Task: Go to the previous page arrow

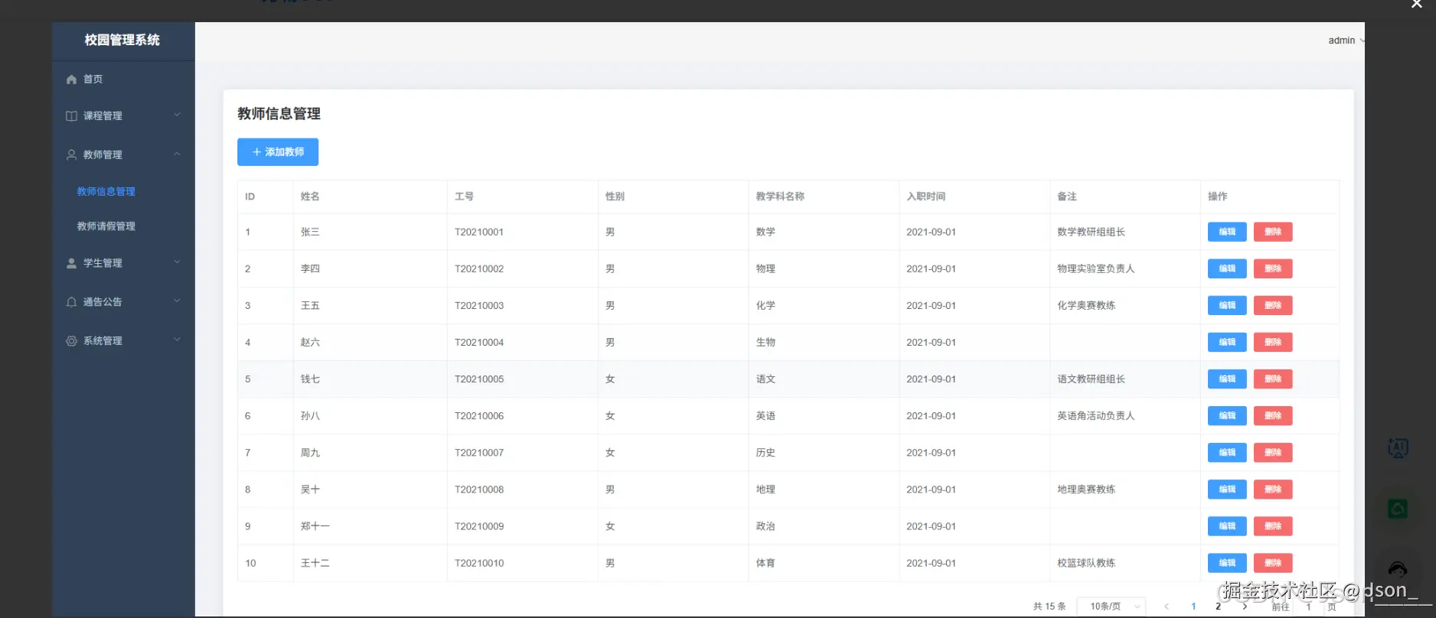Action: click(x=1167, y=607)
